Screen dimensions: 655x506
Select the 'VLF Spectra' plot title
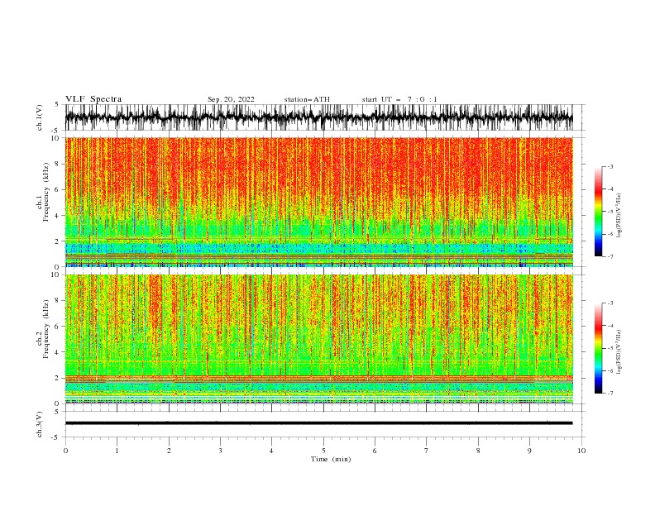(93, 99)
